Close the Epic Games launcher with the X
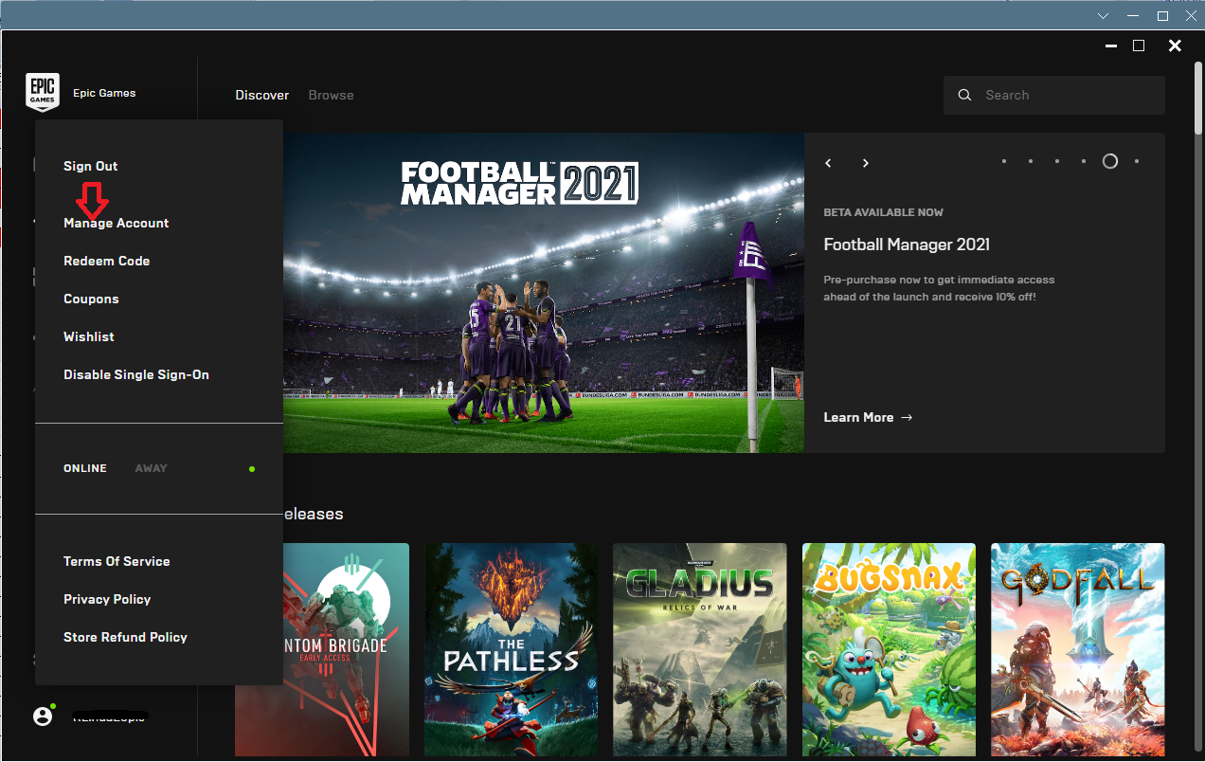The width and height of the screenshot is (1205, 762). click(1175, 45)
